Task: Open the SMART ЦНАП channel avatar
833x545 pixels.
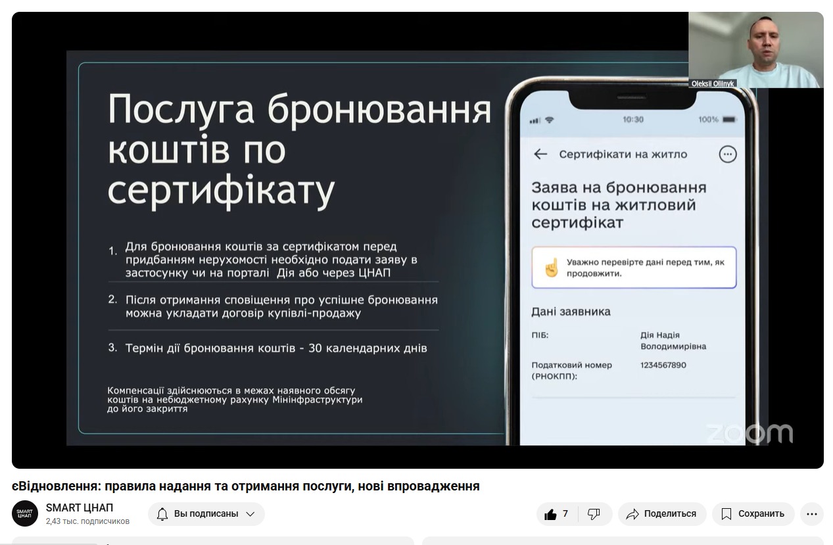Action: pyautogui.click(x=25, y=513)
